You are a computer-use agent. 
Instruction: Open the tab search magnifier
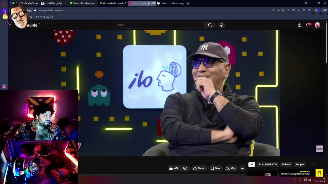(x=306, y=3)
